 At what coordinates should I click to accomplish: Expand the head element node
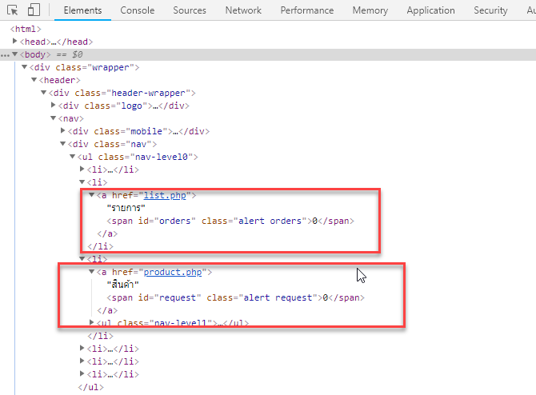[14, 42]
